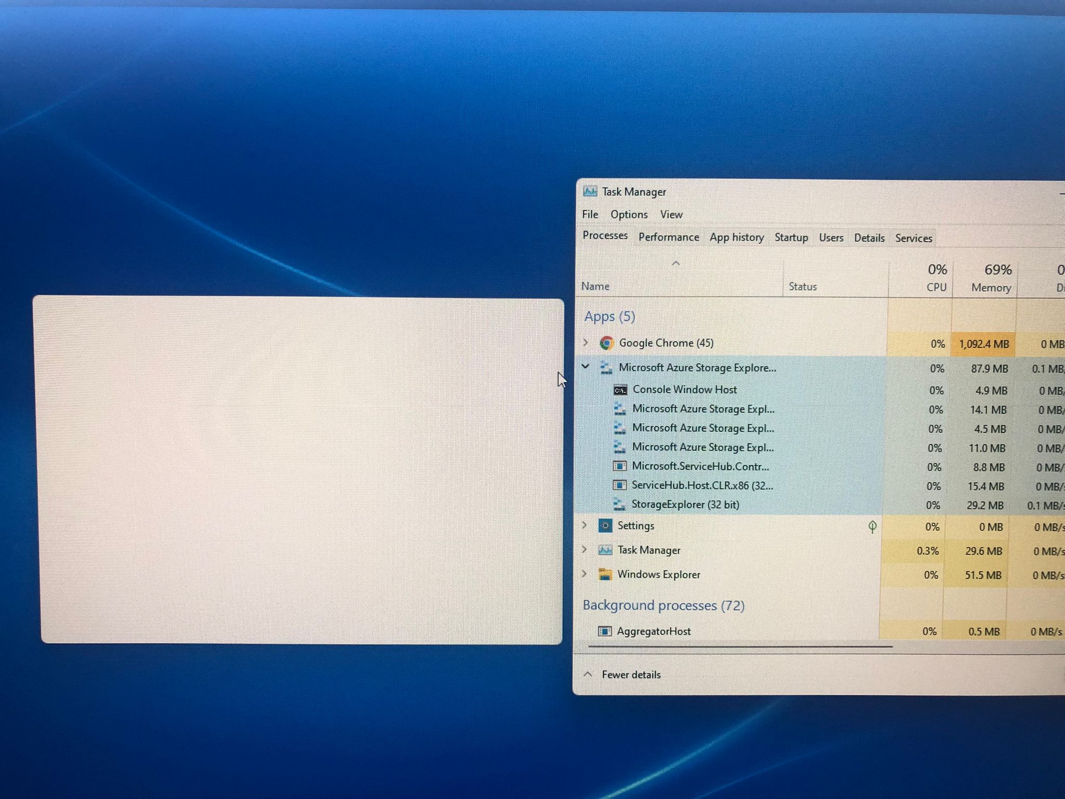The height and width of the screenshot is (799, 1065).
Task: Click the 15.4 MB memory value
Action: [x=985, y=486]
